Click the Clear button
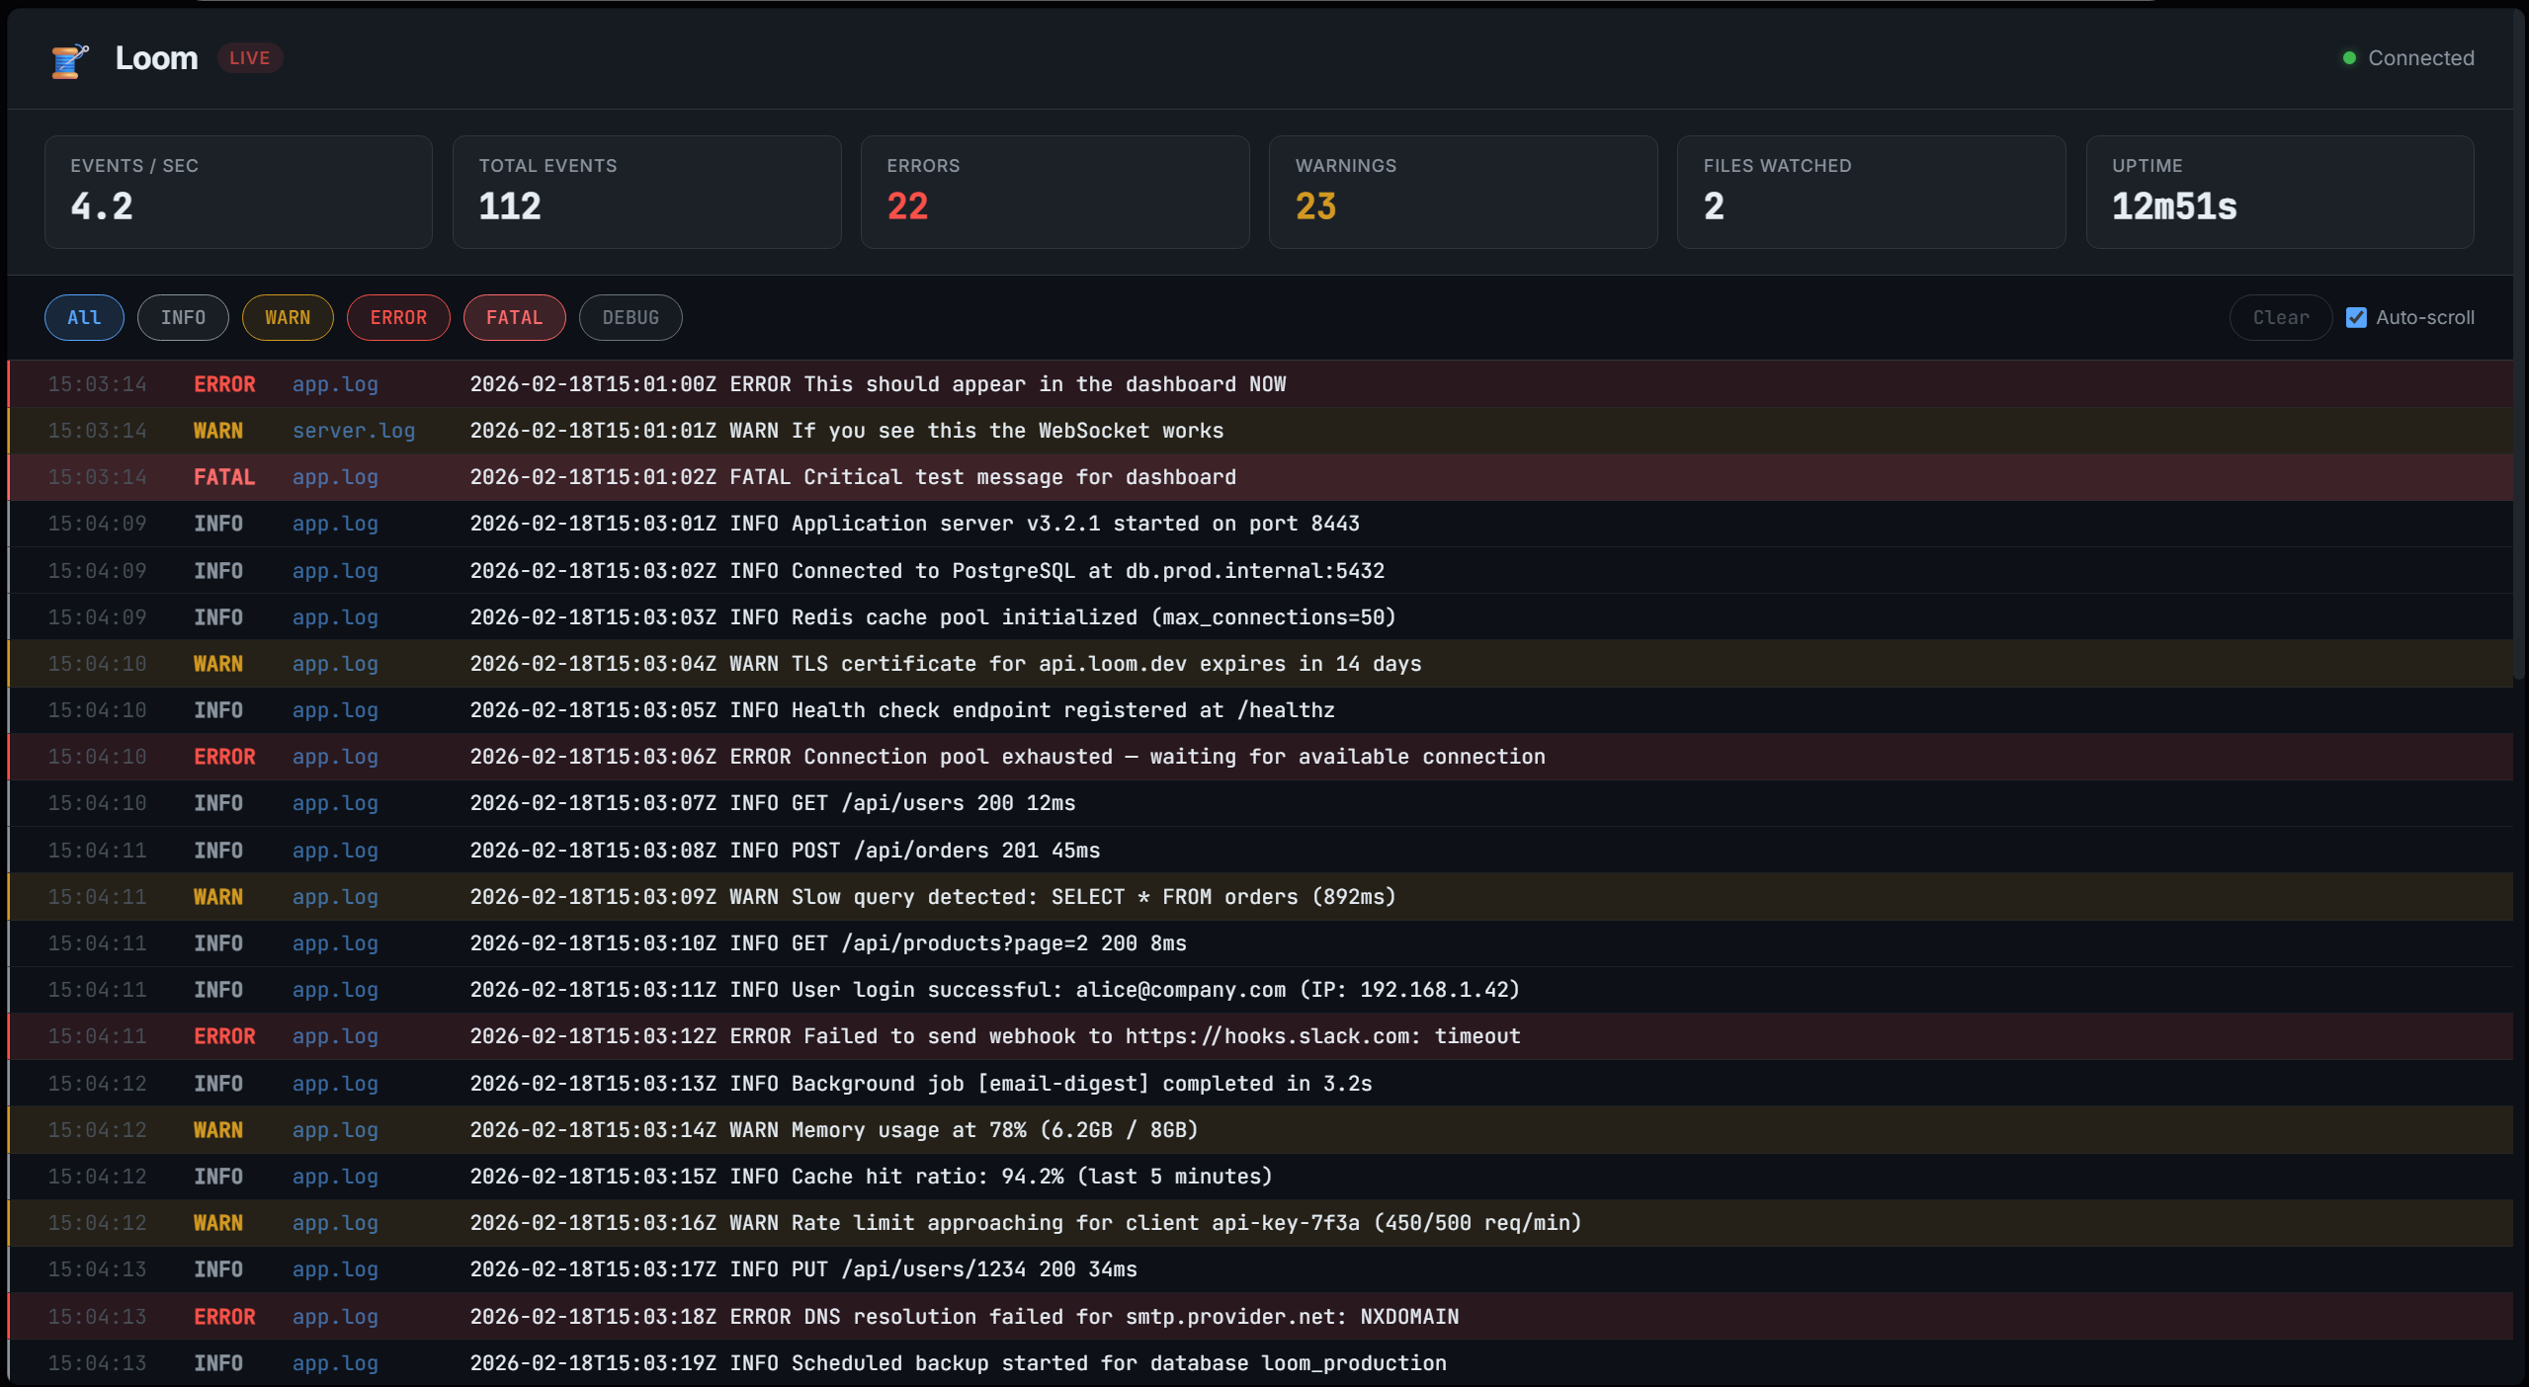Image resolution: width=2529 pixels, height=1387 pixels. point(2281,318)
